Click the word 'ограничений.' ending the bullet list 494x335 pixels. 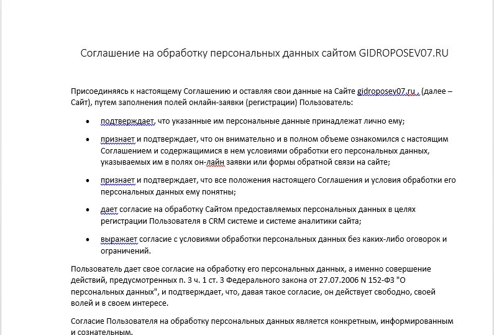(126, 251)
